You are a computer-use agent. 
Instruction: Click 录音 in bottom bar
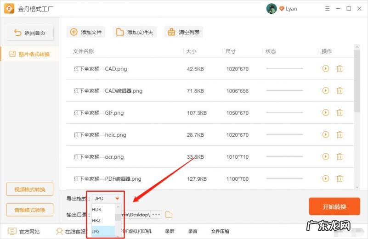[192, 232]
